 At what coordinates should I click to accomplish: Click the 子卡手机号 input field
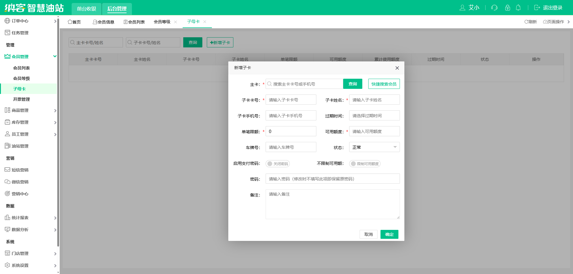pyautogui.click(x=291, y=115)
